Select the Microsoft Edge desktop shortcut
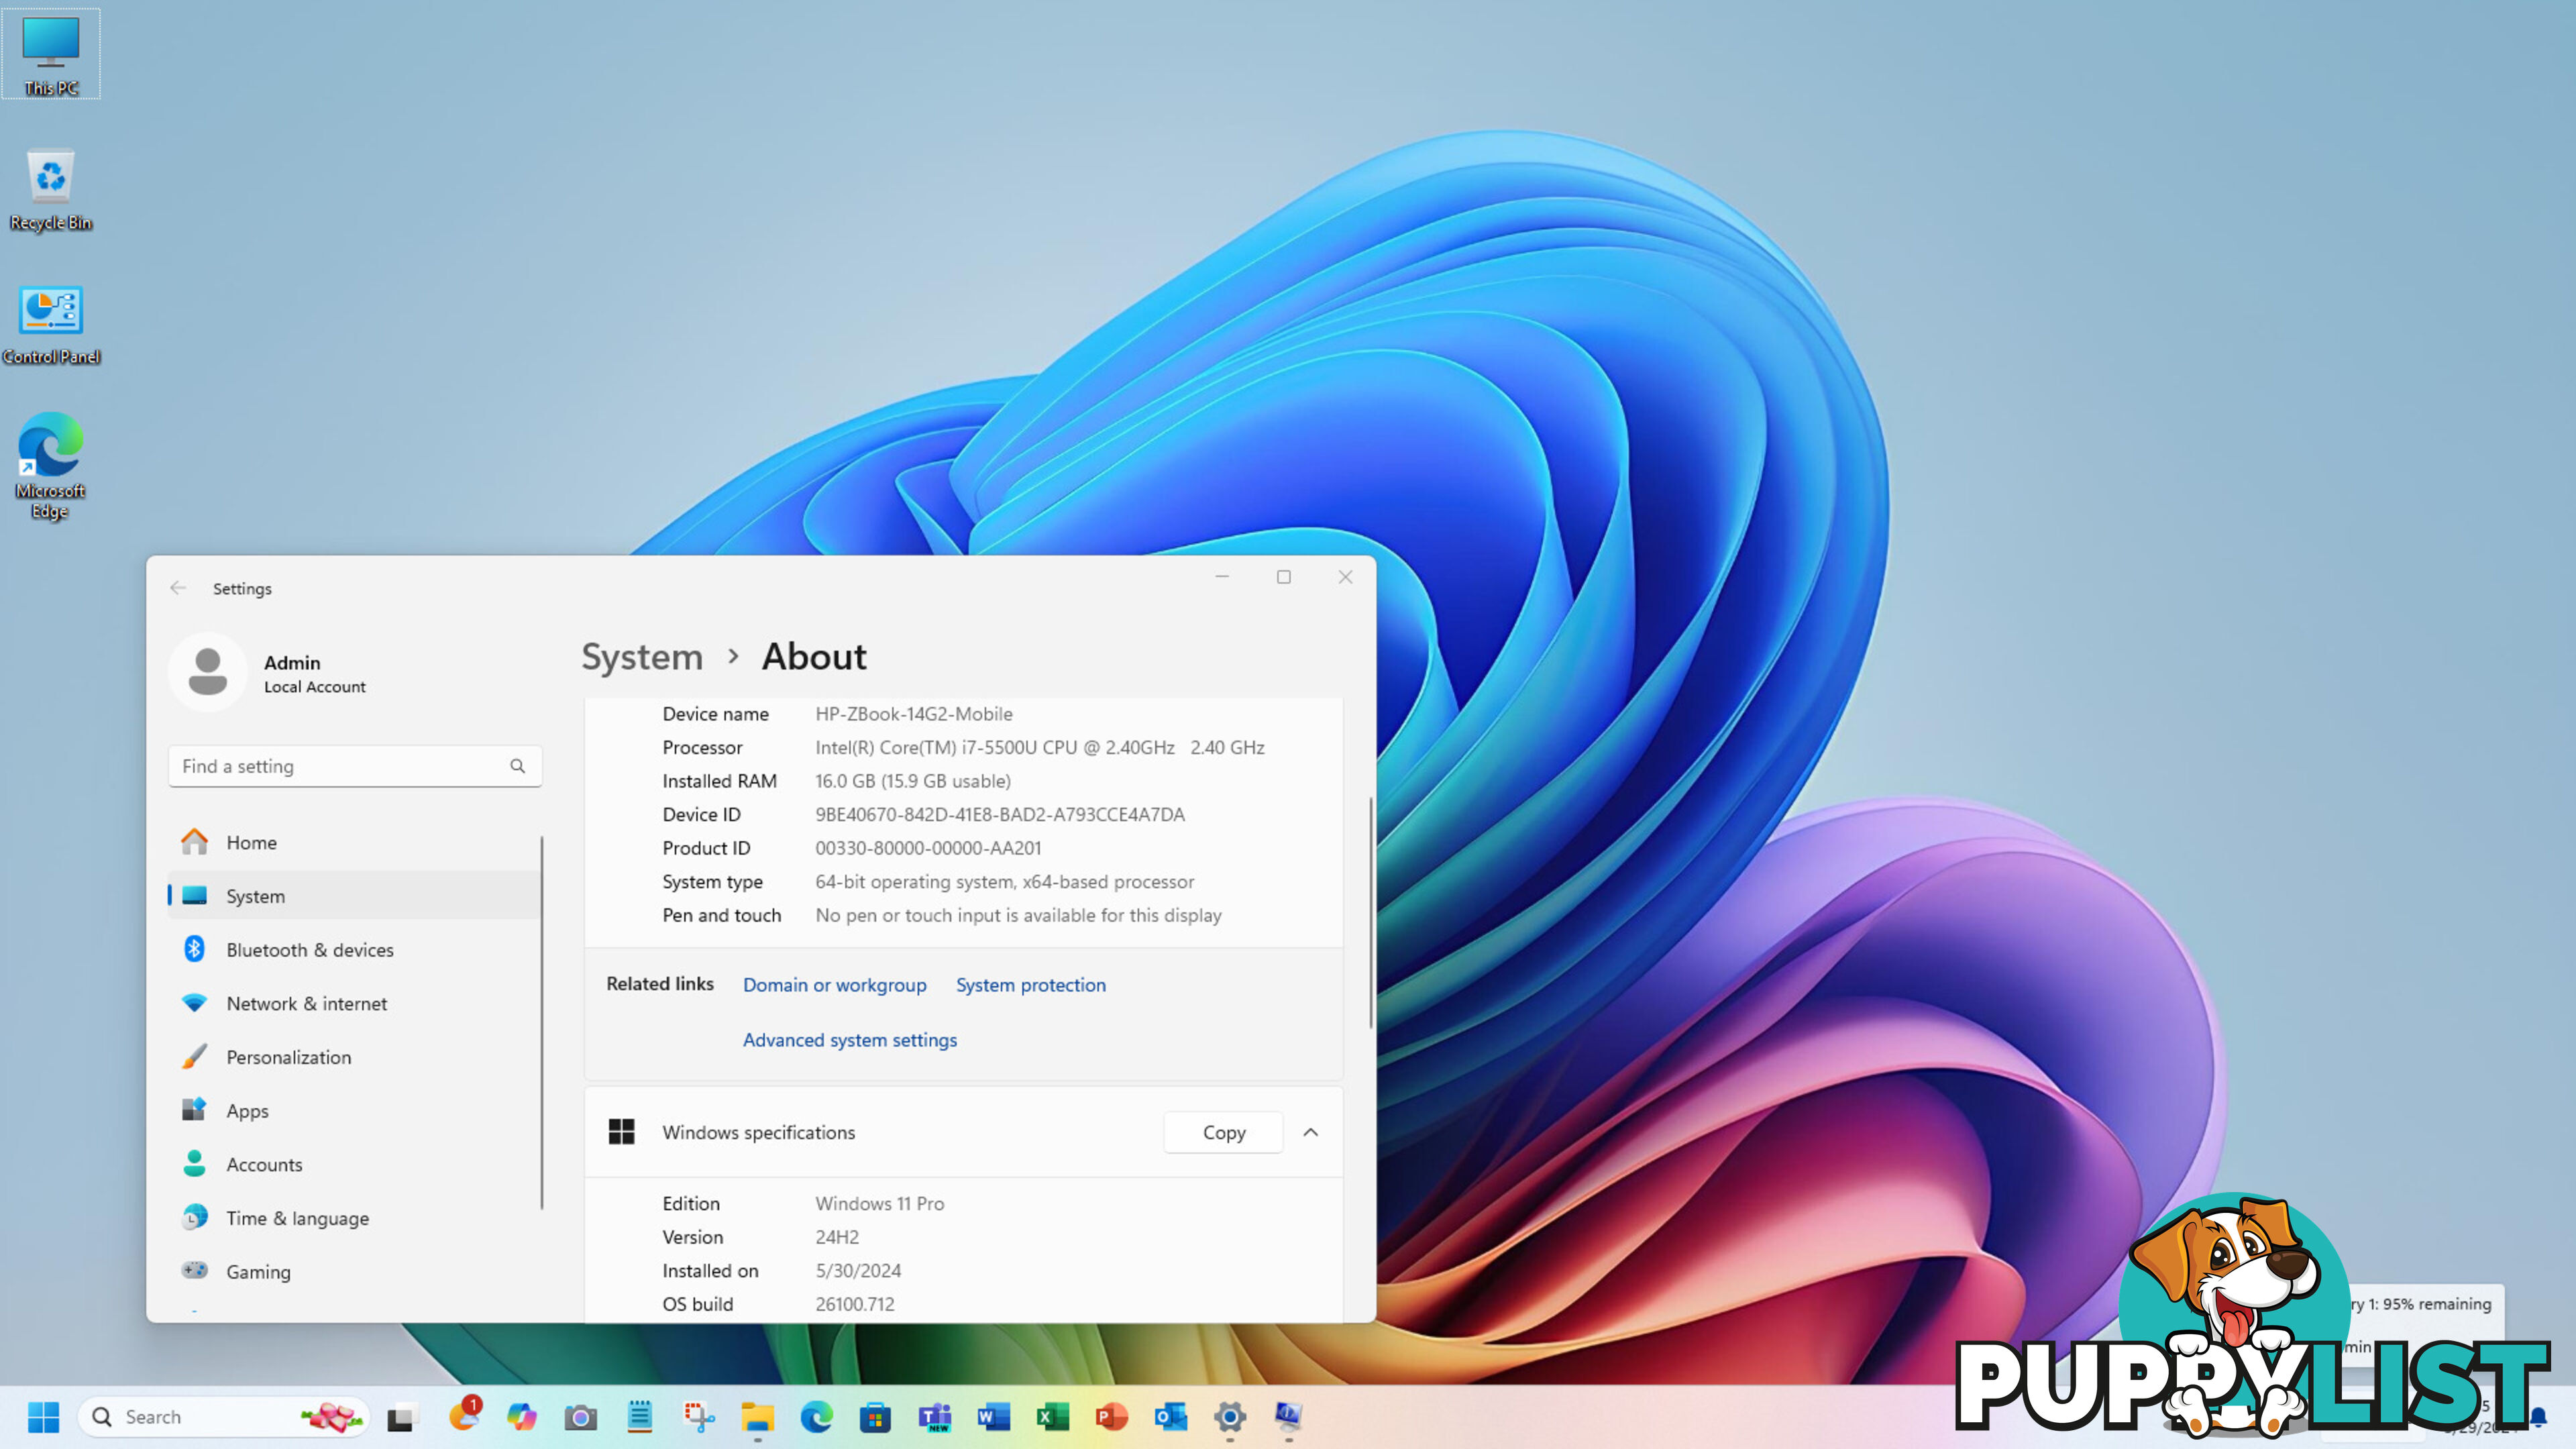 [x=50, y=466]
